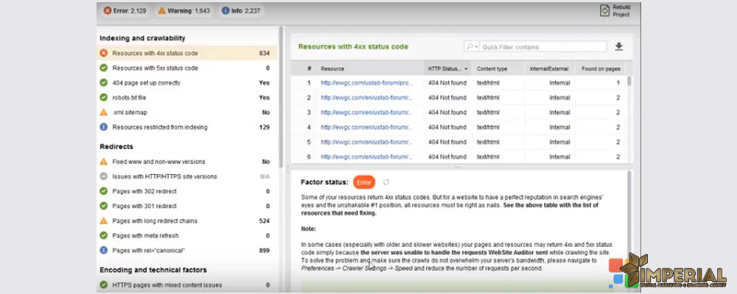Viewport: 737px width, 294px height.
Task: Sort by HTTP Status column header
Action: pyautogui.click(x=447, y=68)
